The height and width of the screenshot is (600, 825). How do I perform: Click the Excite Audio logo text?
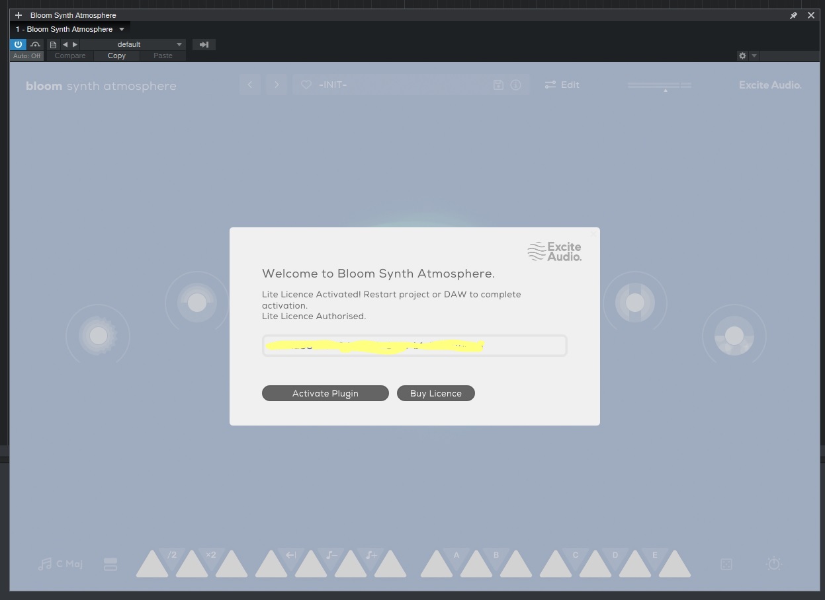point(770,85)
